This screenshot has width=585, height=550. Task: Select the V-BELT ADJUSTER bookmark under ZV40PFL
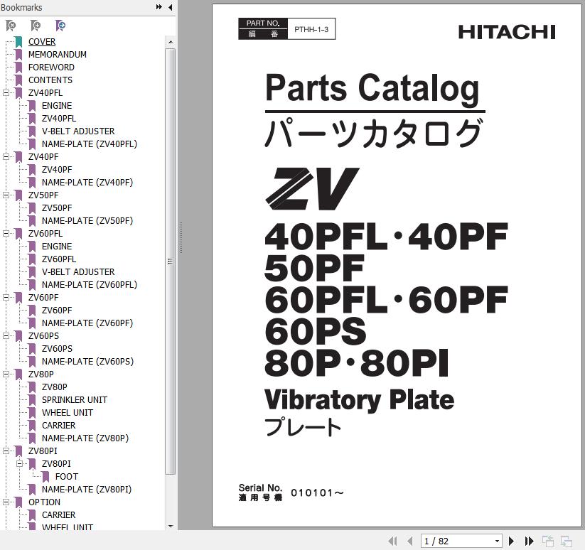[x=78, y=131]
